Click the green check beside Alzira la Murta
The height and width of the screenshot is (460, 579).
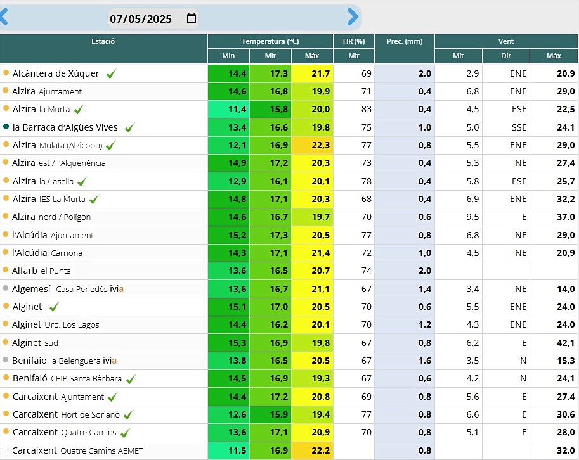click(x=79, y=109)
